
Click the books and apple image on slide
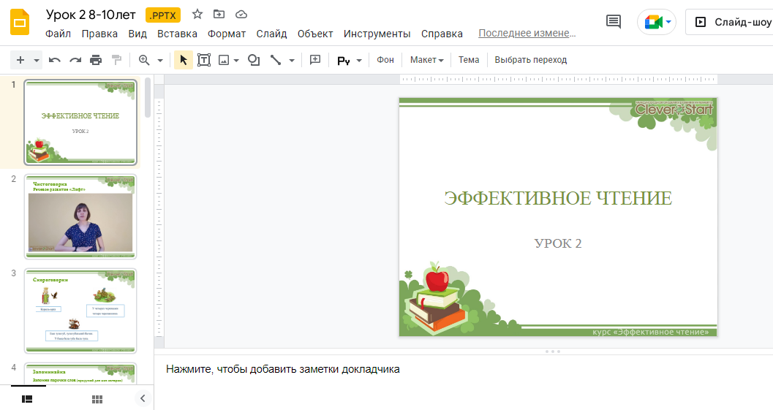435,299
